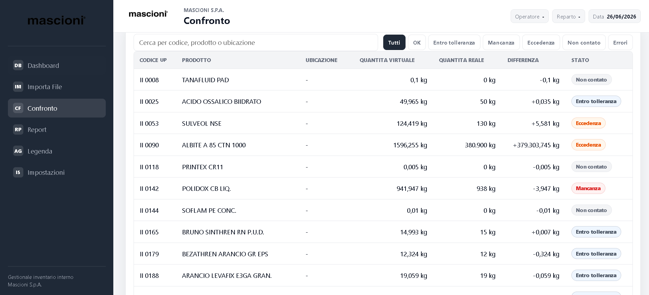The height and width of the screenshot is (295, 649).
Task: Open the Confronto page label
Action: (x=42, y=108)
